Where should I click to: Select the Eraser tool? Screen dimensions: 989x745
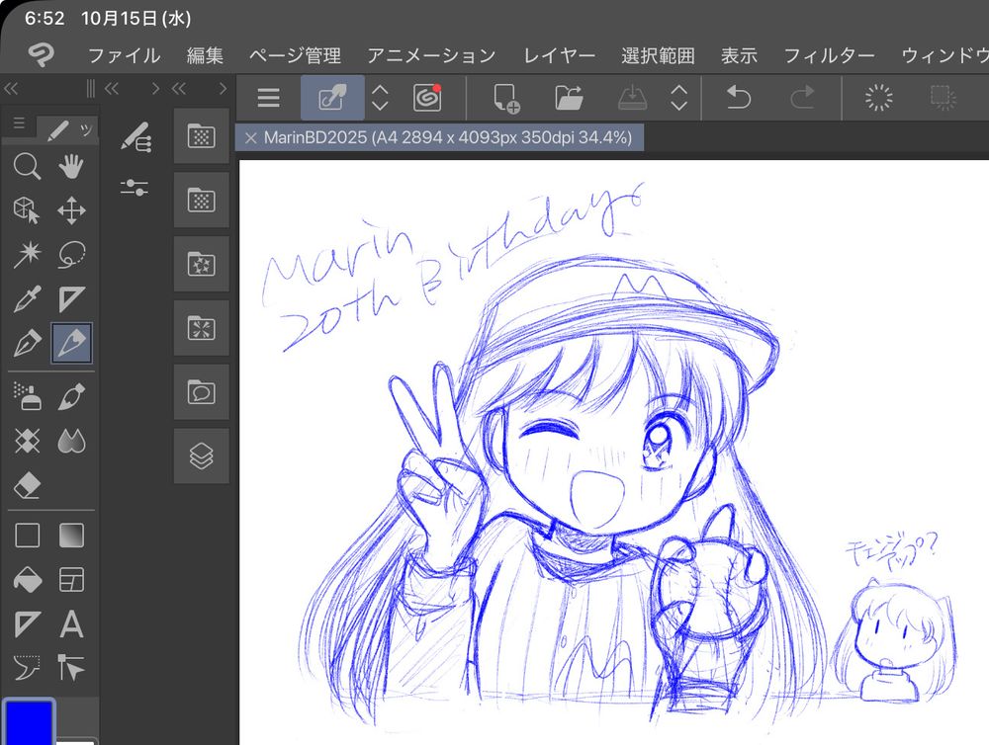point(27,486)
